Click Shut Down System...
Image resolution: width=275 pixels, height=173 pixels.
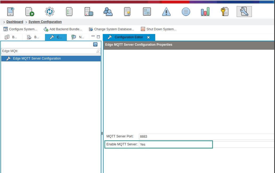159,29
